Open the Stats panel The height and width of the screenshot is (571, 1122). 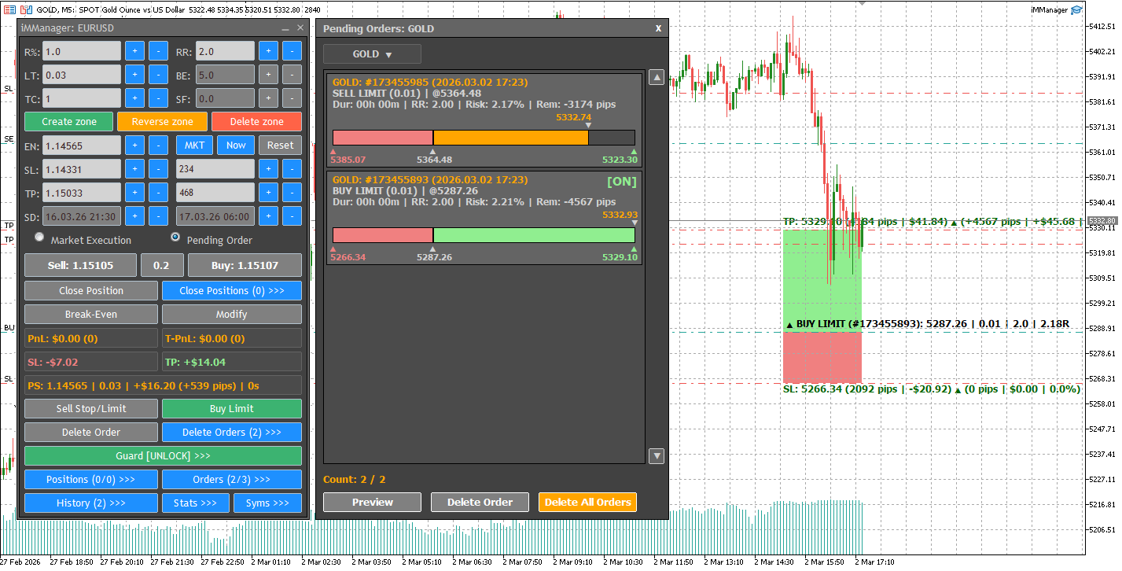(x=195, y=503)
